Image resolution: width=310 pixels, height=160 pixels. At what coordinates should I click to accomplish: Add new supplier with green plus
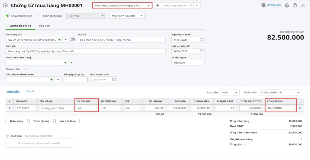pos(59,40)
